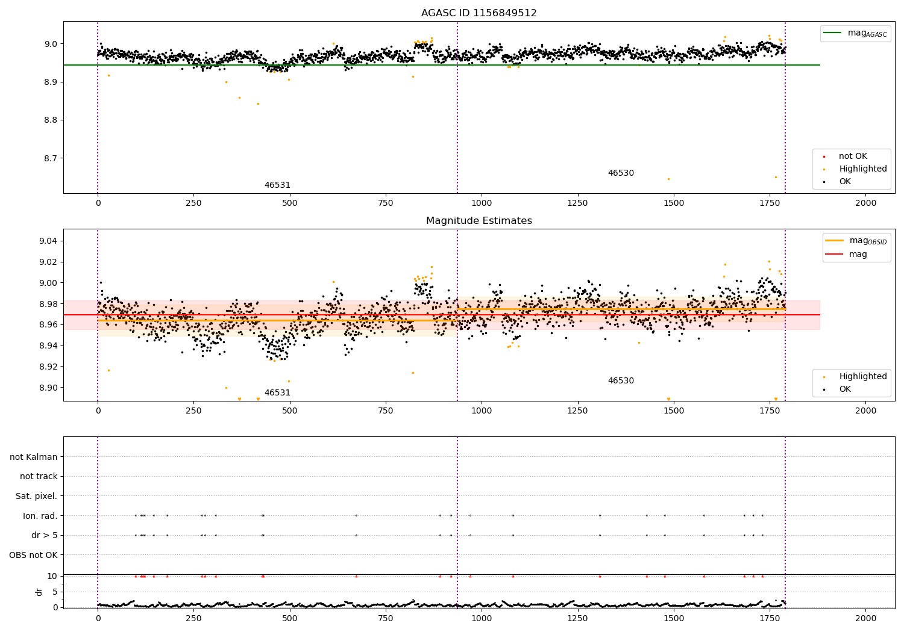Select the red 'mag' legend line sample
The width and height of the screenshot is (904, 632).
click(x=835, y=255)
